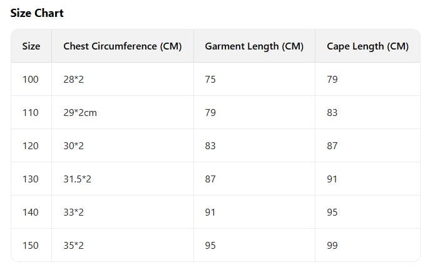Click the 30*2 chest value
This screenshot has width=440, height=267.
[x=74, y=146]
